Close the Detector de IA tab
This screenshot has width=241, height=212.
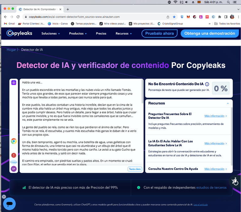click(60, 9)
